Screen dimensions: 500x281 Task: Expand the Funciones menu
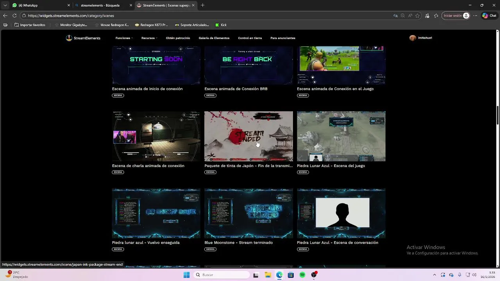tap(124, 38)
